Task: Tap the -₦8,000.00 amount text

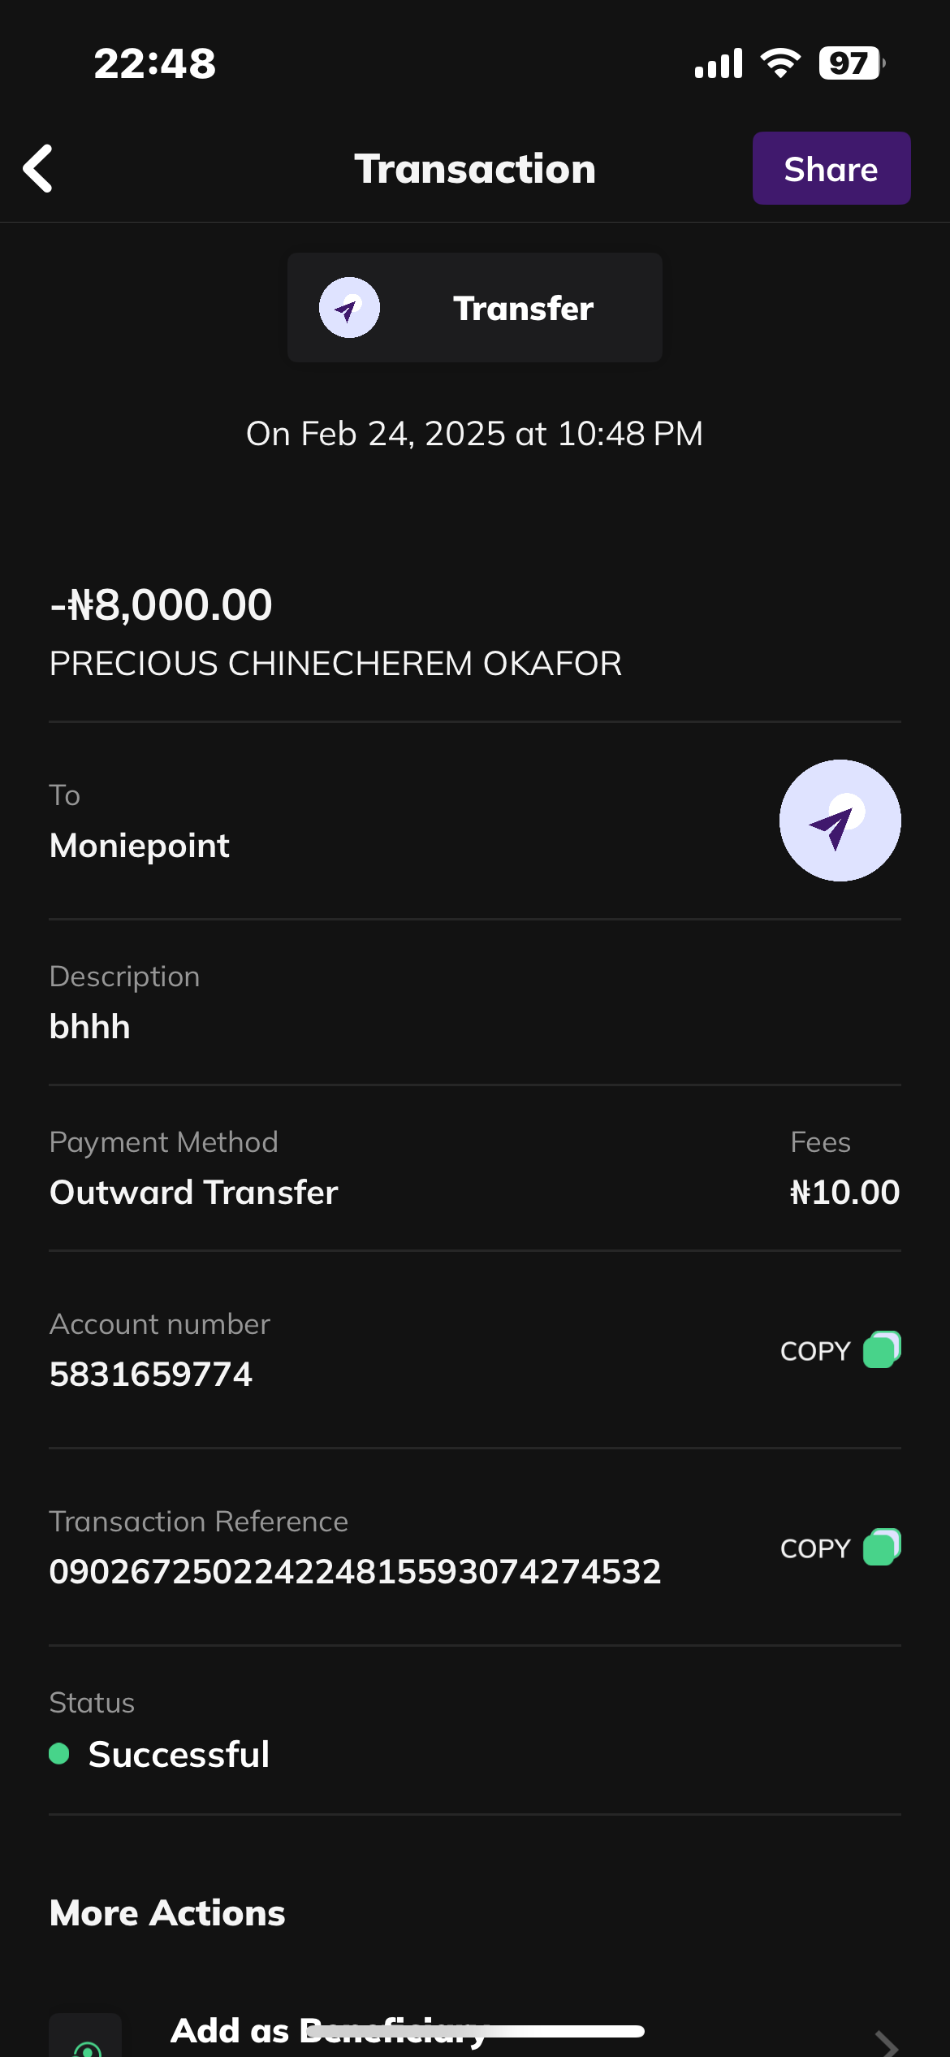Action: pyautogui.click(x=162, y=605)
